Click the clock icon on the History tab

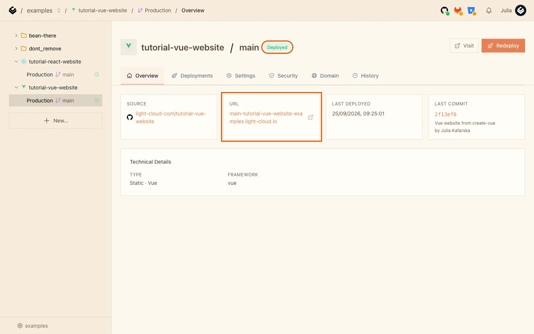pyautogui.click(x=355, y=76)
